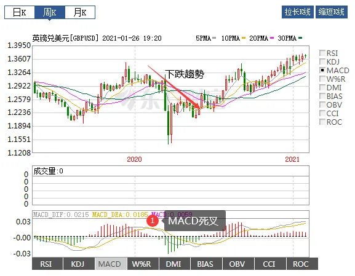Image resolution: width=355 pixels, height=276 pixels.
Task: Toggle the MACD indicator checkbox
Action: (322, 70)
